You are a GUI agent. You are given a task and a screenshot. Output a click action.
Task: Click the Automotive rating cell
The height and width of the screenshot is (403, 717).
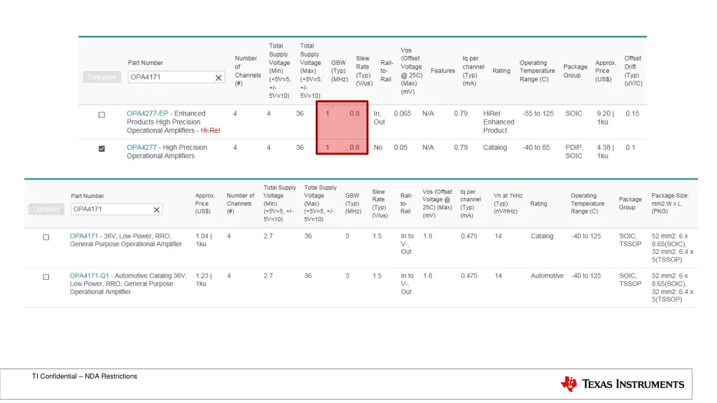[547, 276]
